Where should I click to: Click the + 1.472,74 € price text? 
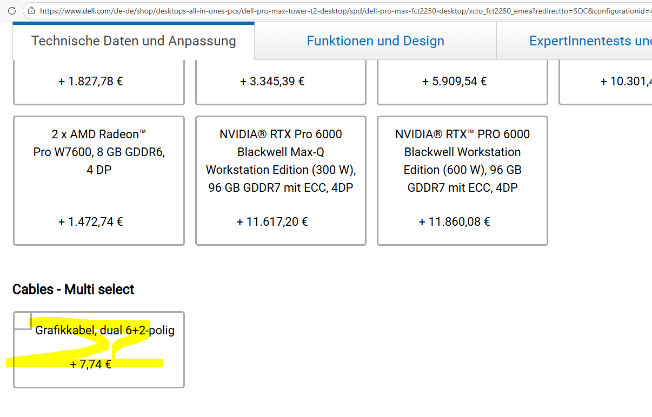click(x=91, y=221)
